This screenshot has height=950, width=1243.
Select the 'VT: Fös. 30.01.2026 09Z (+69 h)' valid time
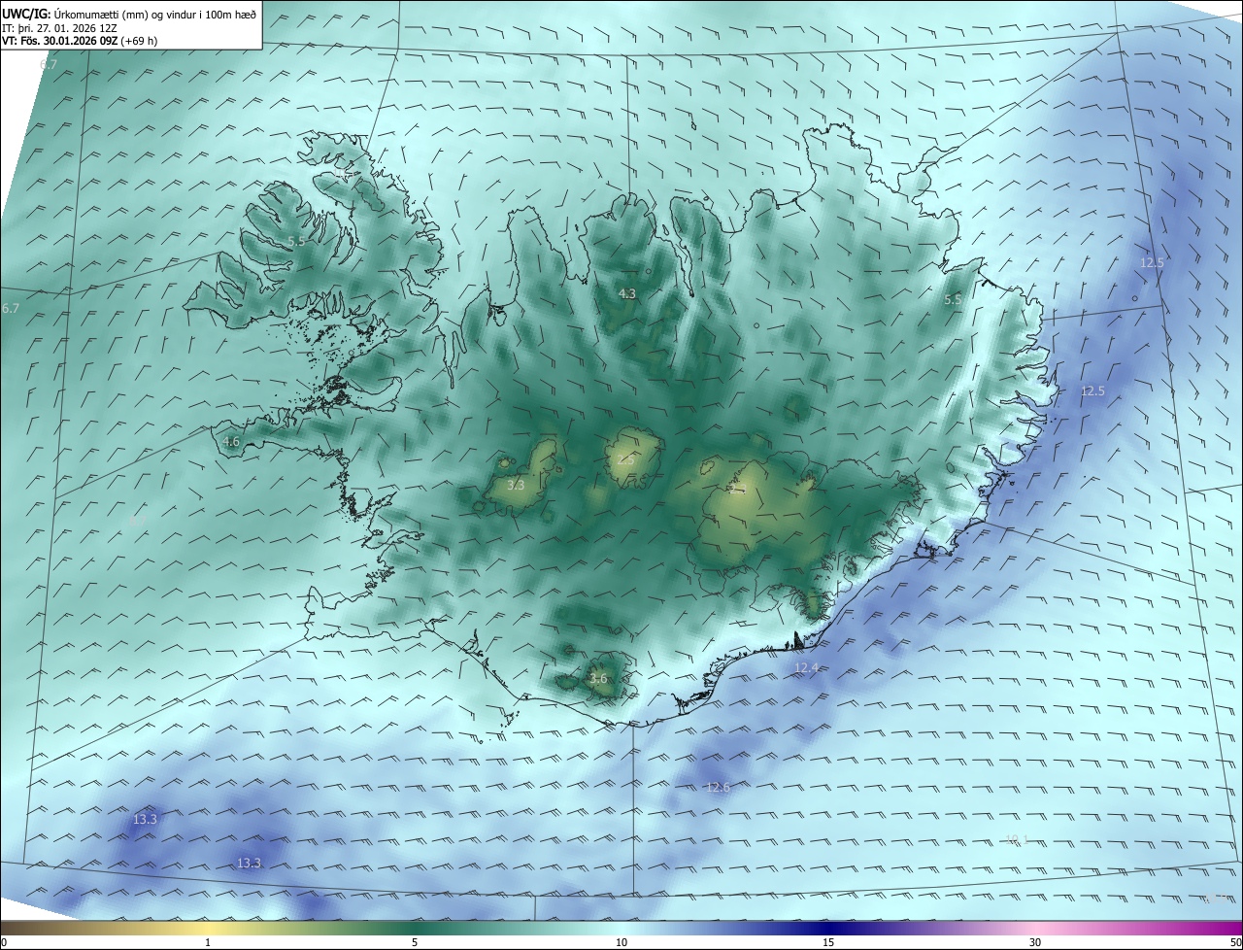(x=80, y=41)
